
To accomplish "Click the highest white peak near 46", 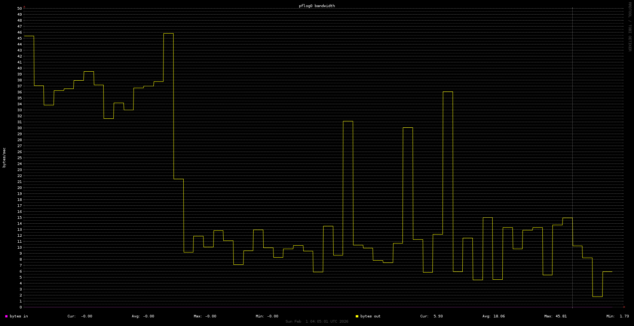I will 168,34.
